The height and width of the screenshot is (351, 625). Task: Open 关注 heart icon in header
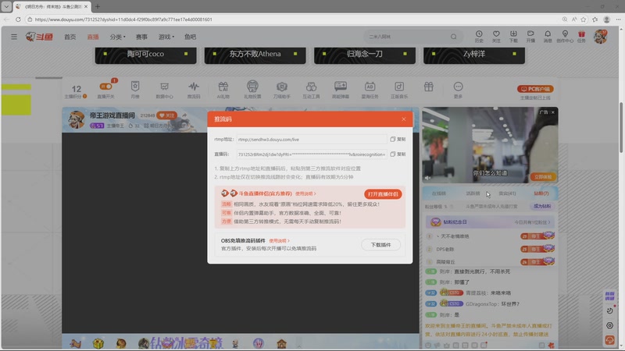[496, 36]
